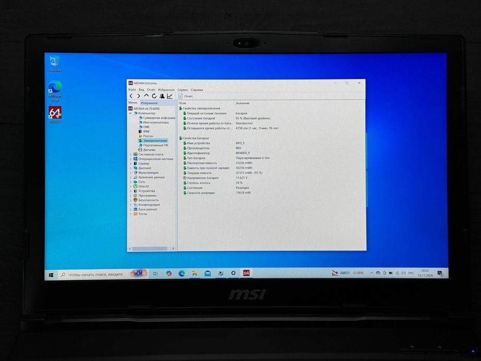
Task: Click the База данных tree icon
Action: (135, 209)
